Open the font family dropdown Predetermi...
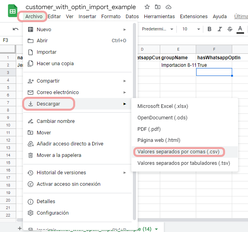Viewport: 248px width, 232px height. coord(157,29)
